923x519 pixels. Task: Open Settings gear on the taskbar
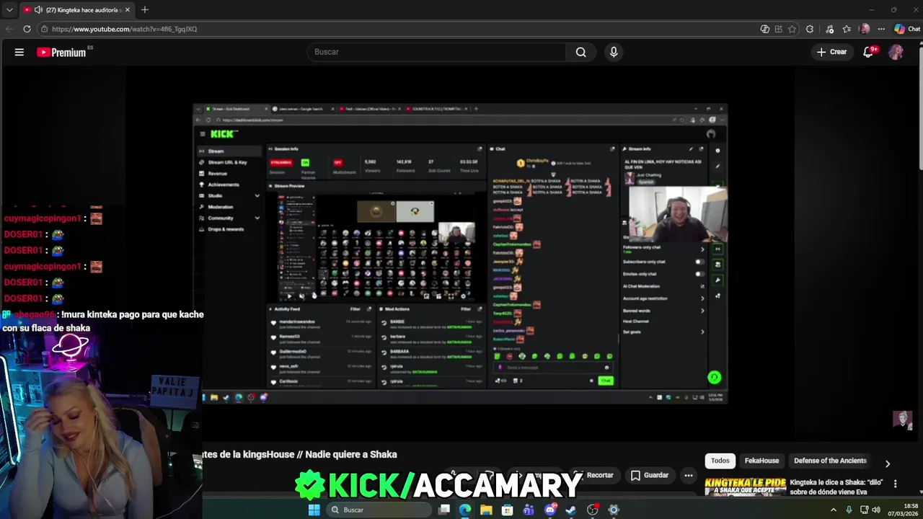point(614,510)
